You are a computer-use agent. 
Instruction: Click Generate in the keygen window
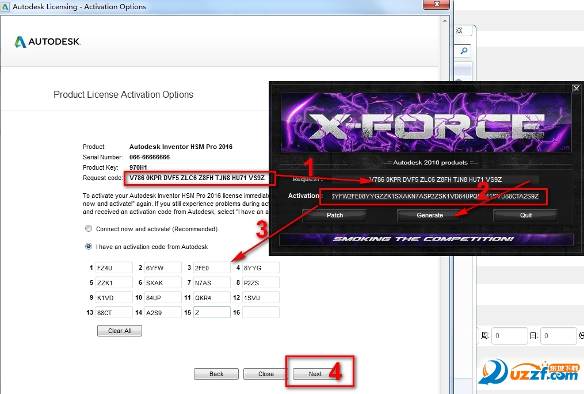point(429,215)
